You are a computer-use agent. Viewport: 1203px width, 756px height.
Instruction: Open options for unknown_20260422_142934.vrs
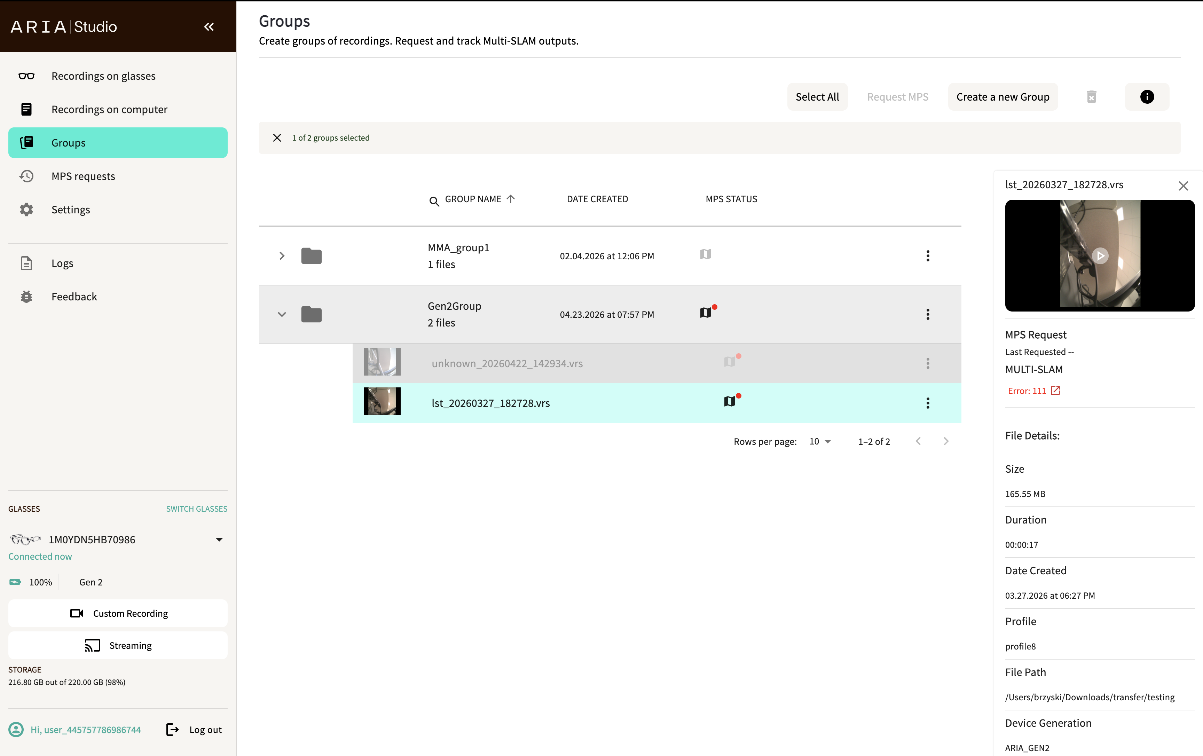[928, 363]
